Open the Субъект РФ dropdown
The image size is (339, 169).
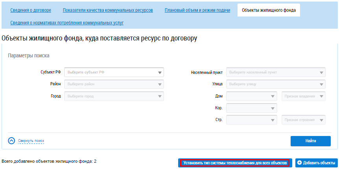tap(114, 72)
